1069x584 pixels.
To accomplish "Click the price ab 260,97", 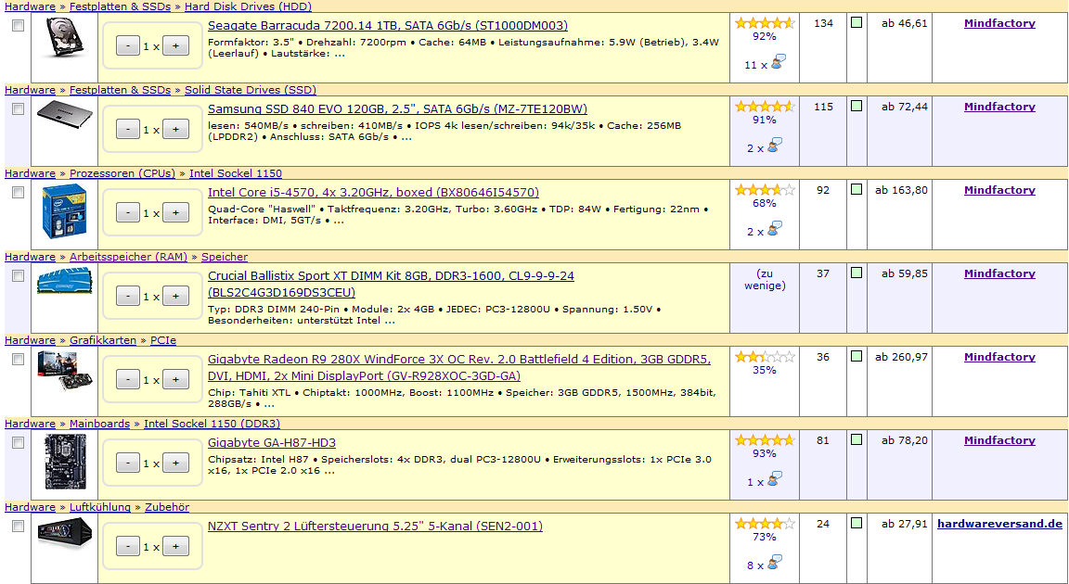I will 901,357.
